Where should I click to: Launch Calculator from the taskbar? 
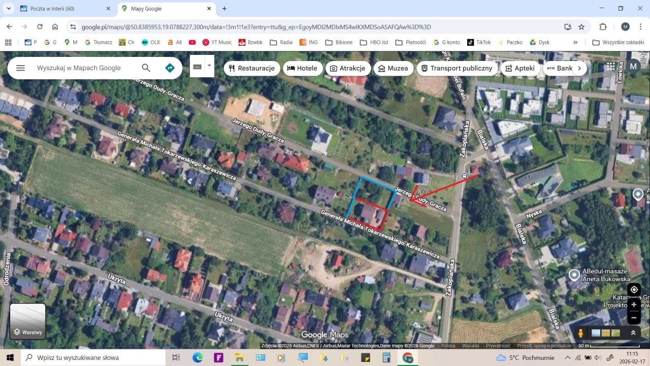(x=386, y=357)
